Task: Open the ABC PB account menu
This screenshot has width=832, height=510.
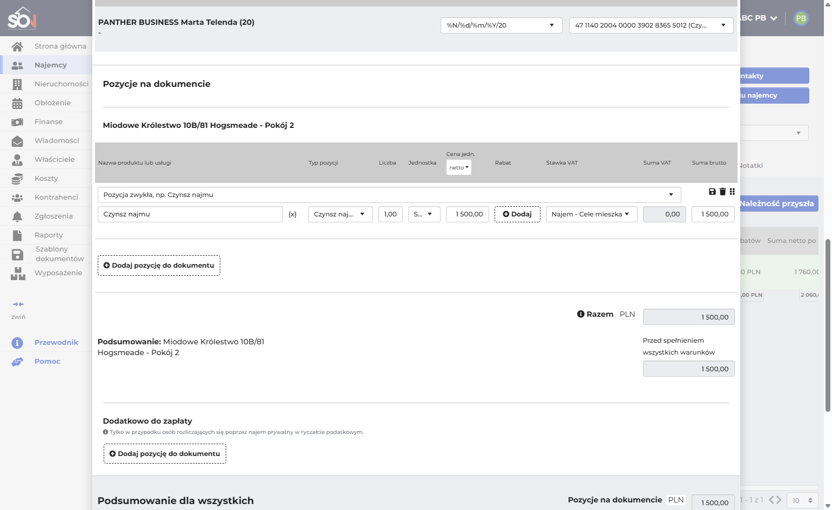Action: click(x=759, y=18)
